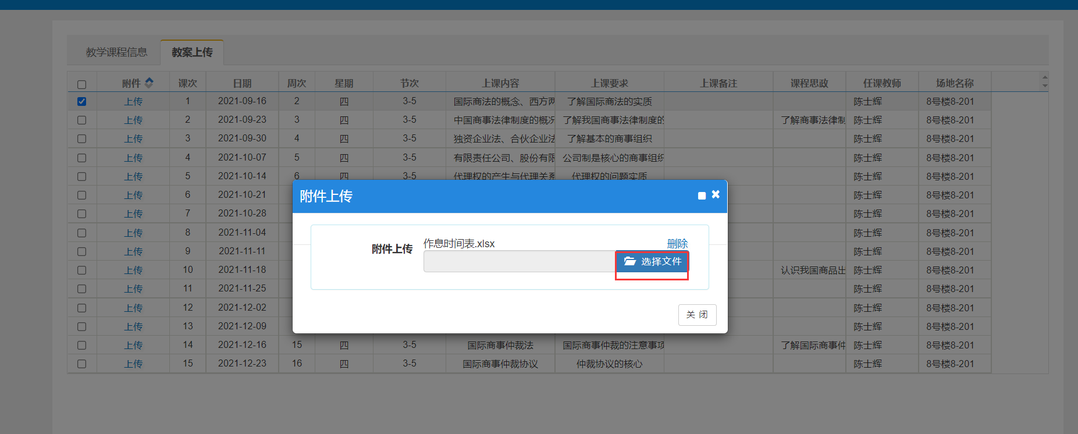The width and height of the screenshot is (1078, 434).
Task: Uncheck the checkbox for lesson 1 row
Action: (x=81, y=101)
